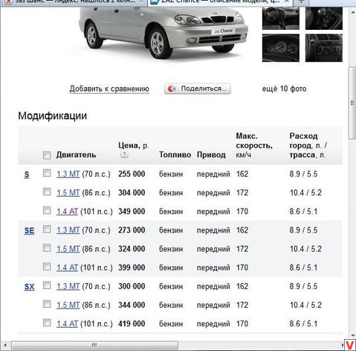The width and height of the screenshot is (356, 351).
Task: Click the Расход город / трасса header
Action: [308, 145]
